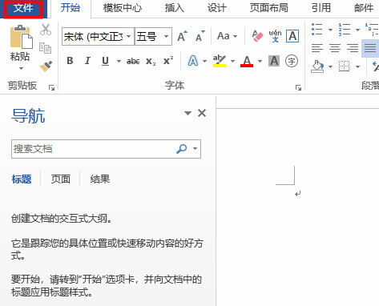379x306 pixels.
Task: Open the 引用 tab
Action: [x=321, y=8]
